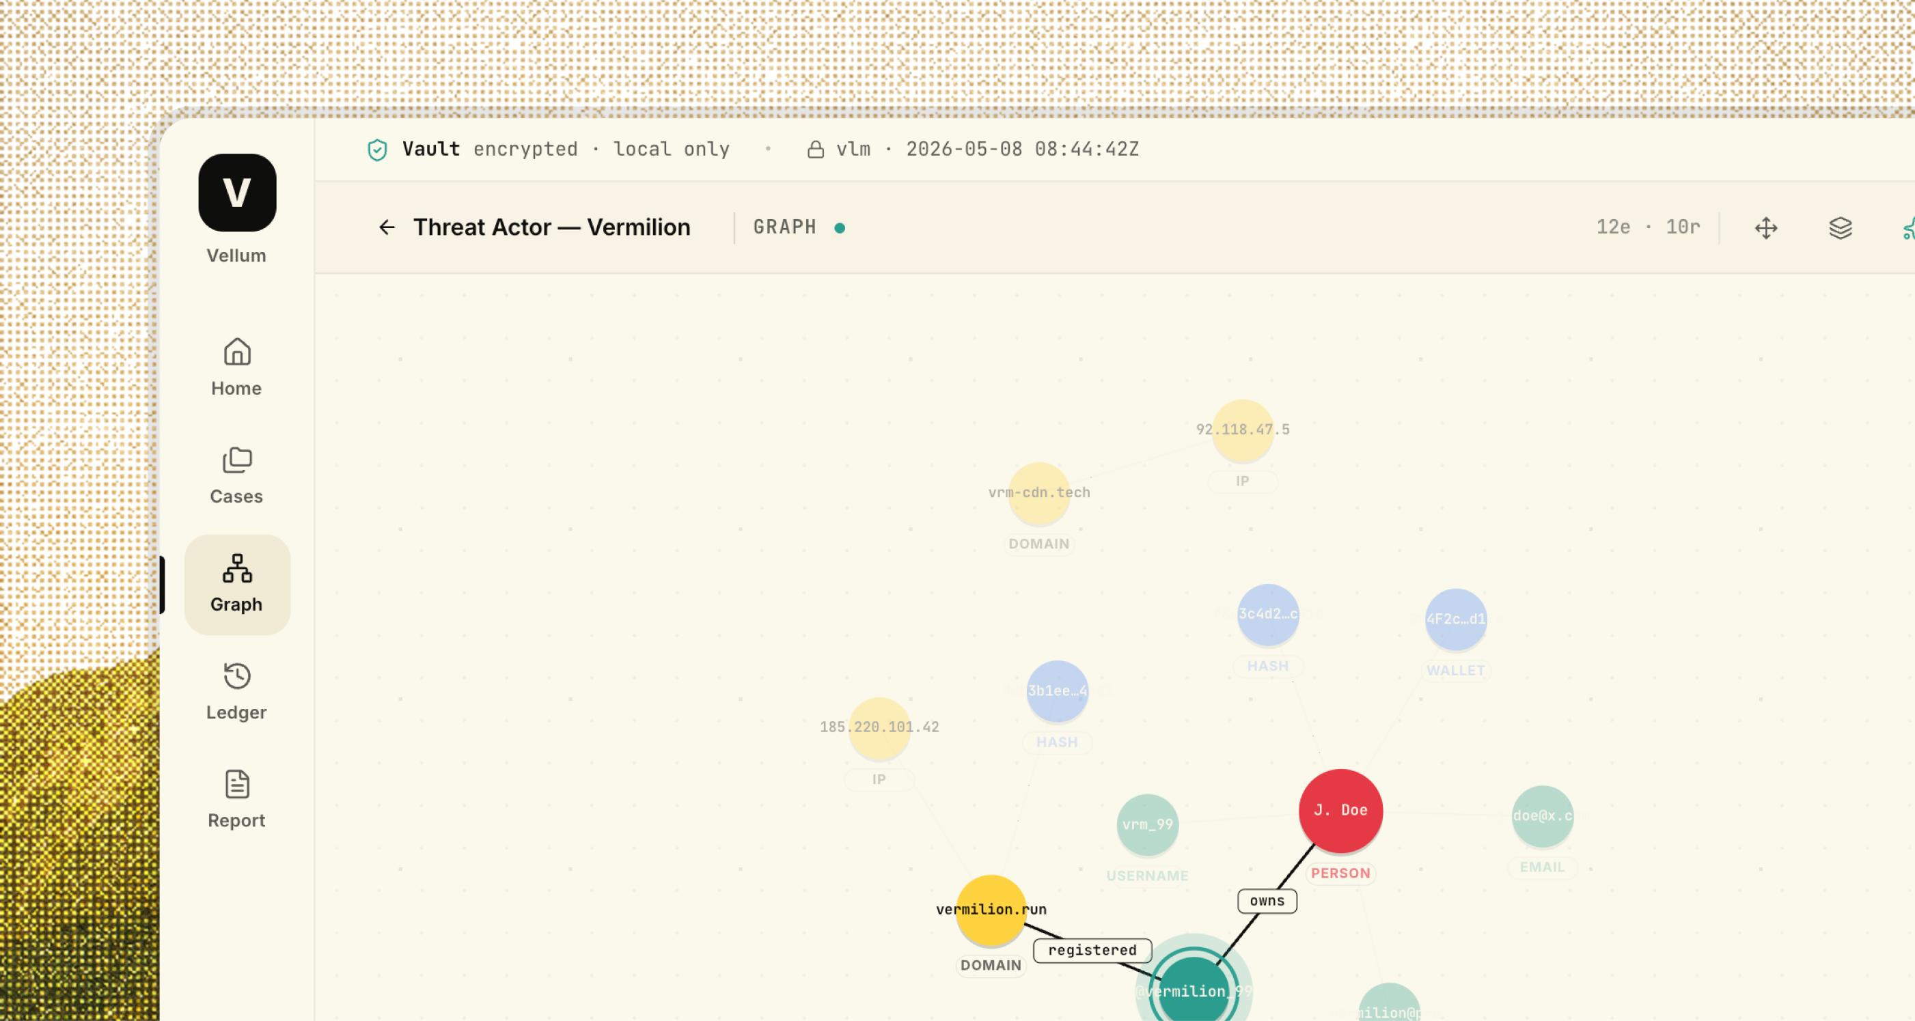
Task: Select the vermilion.run domain node
Action: pos(991,910)
